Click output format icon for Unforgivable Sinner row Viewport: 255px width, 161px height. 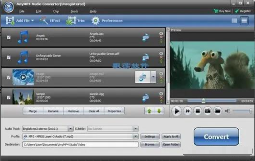145,57
